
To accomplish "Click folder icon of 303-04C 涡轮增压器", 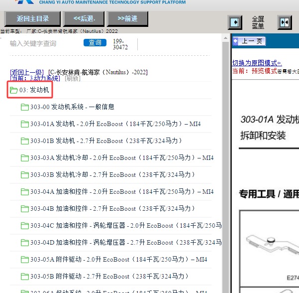I will point(25,226).
